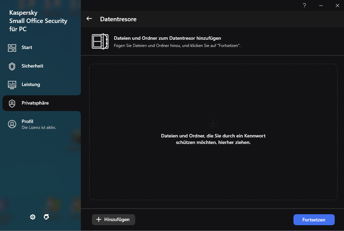
Task: Minimize the Kaspersky window
Action: (x=321, y=5)
